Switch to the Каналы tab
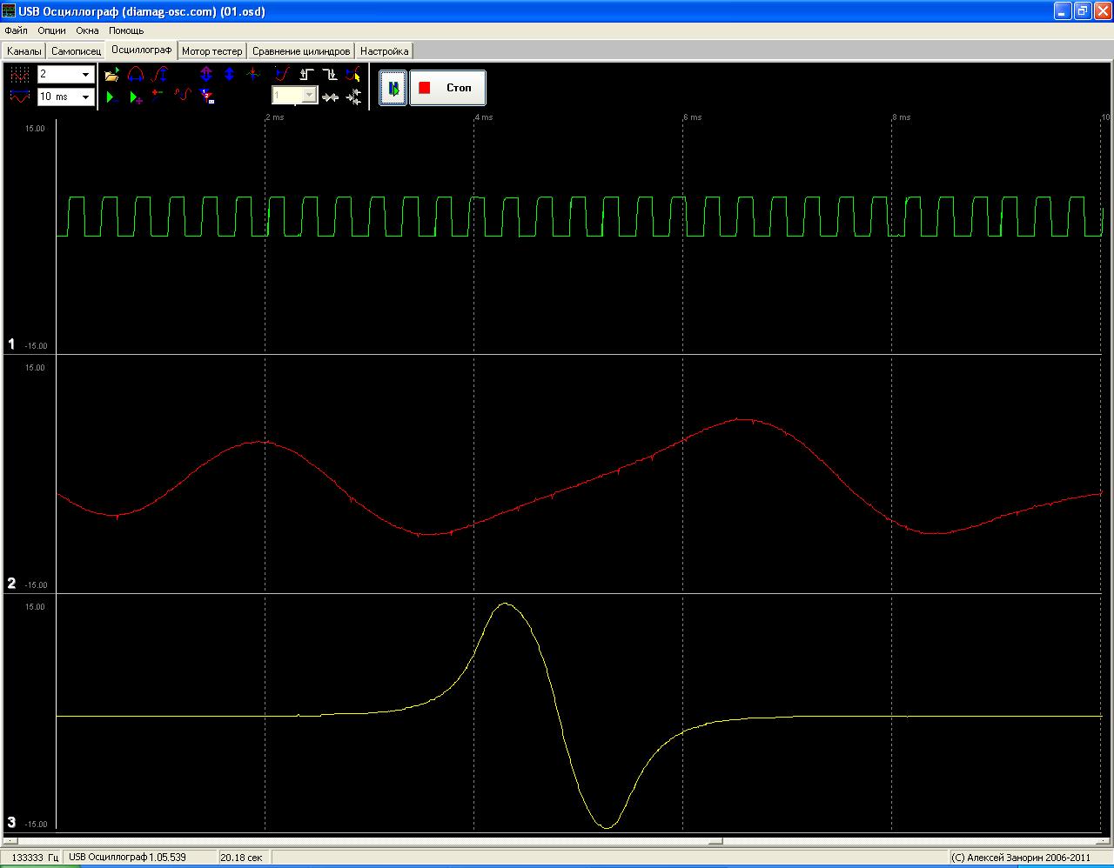This screenshot has height=868, width=1114. (x=23, y=51)
